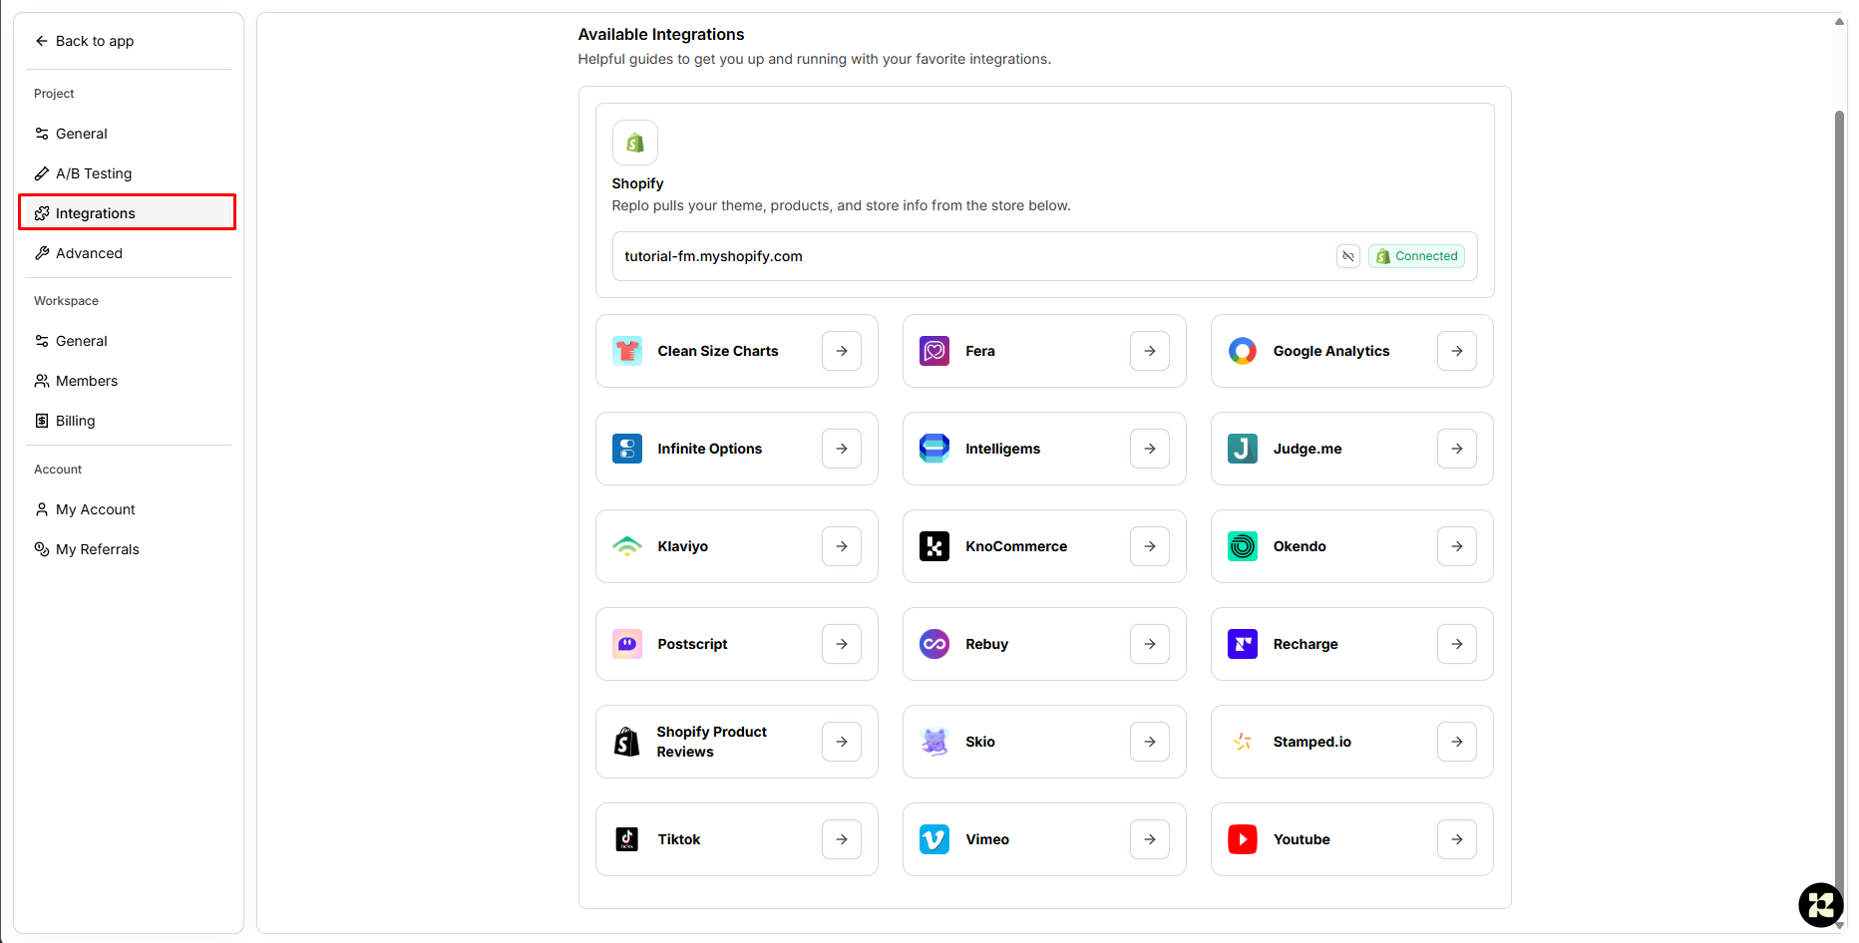
Task: Click the Connected status badge
Action: point(1416,256)
